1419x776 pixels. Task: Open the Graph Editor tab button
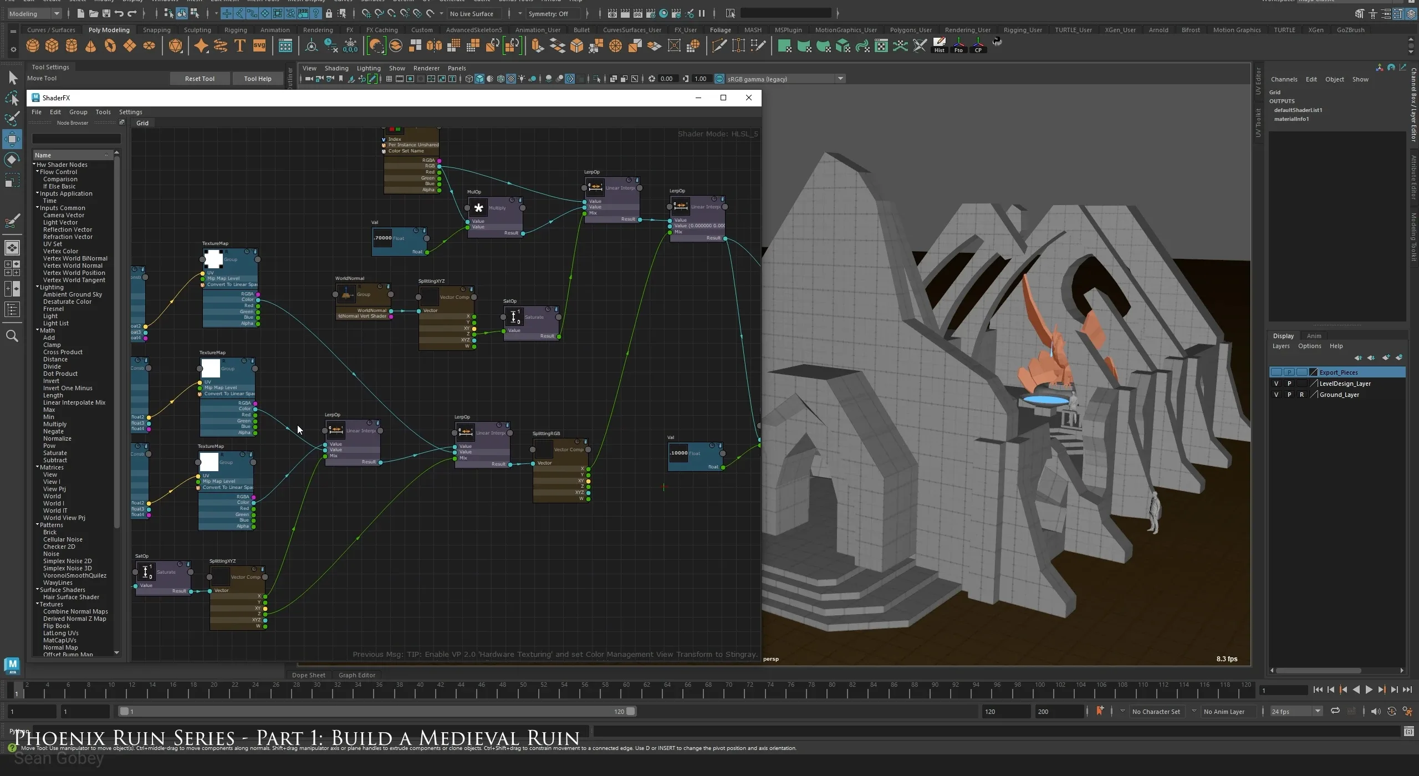[x=357, y=675]
